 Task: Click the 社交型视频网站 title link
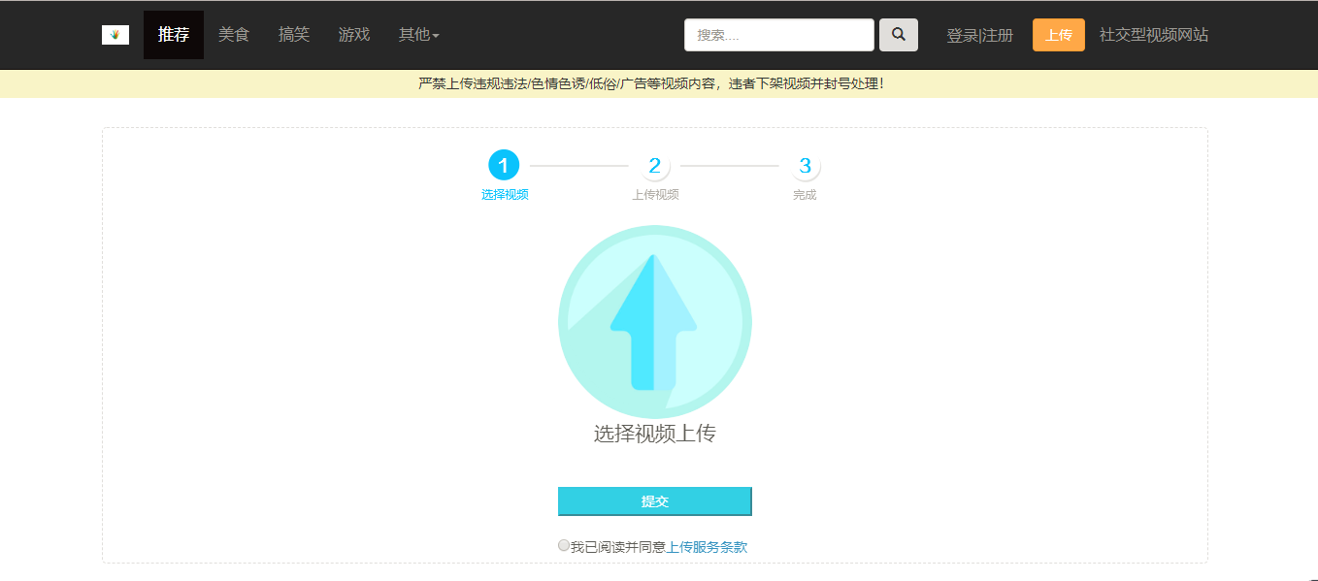1154,35
